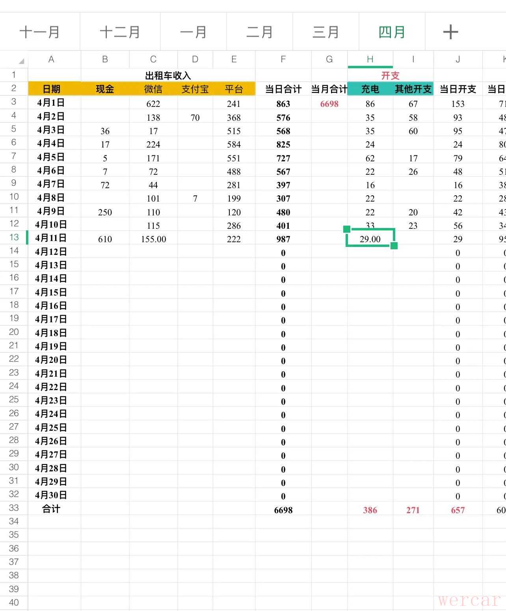
Task: Click the bottom-right selection handle
Action: 394,246
